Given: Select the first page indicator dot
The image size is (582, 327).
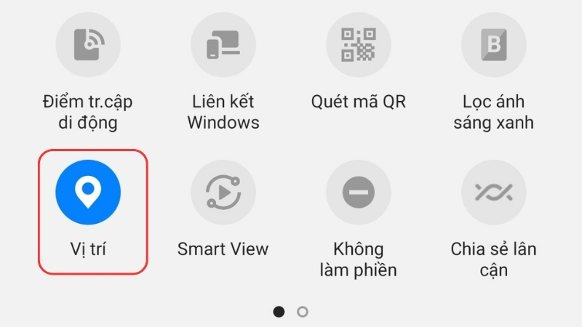Looking at the screenshot, I should pyautogui.click(x=279, y=312).
